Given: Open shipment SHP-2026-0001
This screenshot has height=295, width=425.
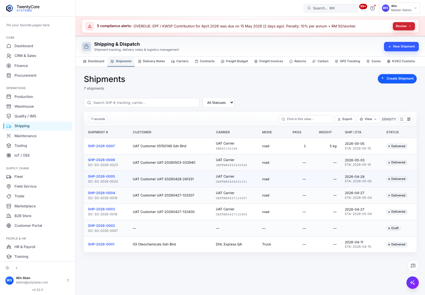Looking at the screenshot, I should [x=101, y=244].
